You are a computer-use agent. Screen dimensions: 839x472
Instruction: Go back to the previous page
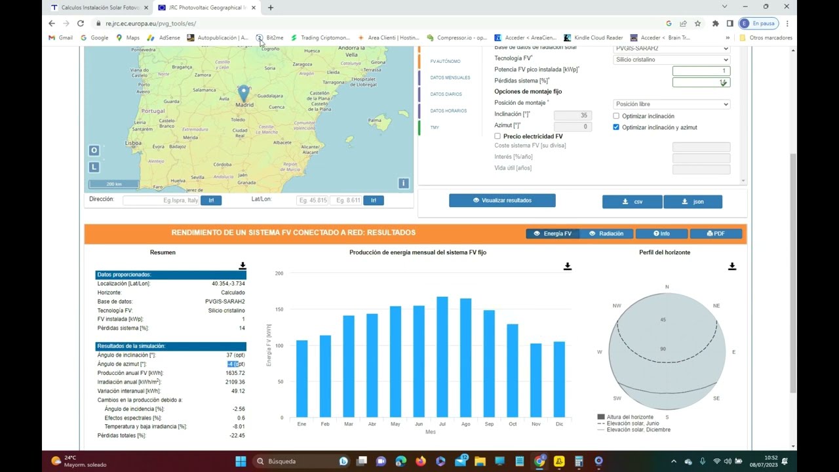click(52, 23)
